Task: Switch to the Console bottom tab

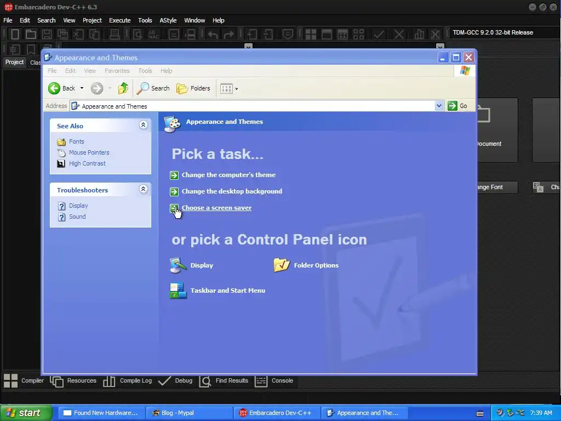Action: coord(274,381)
